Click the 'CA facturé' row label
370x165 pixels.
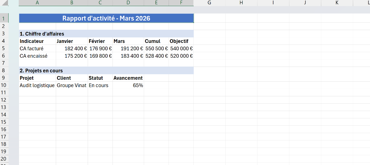click(x=37, y=48)
